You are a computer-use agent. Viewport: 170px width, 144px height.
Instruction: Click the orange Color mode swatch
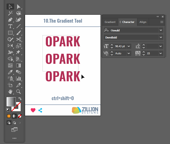point(9,116)
